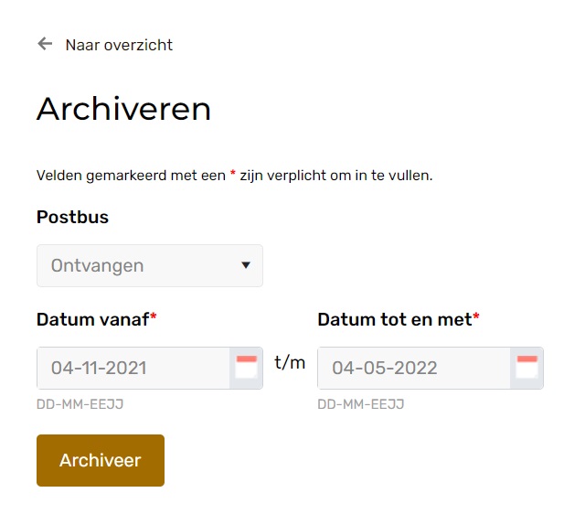Expand the Postbus dropdown caret arrow
585x525 pixels.
(x=246, y=265)
